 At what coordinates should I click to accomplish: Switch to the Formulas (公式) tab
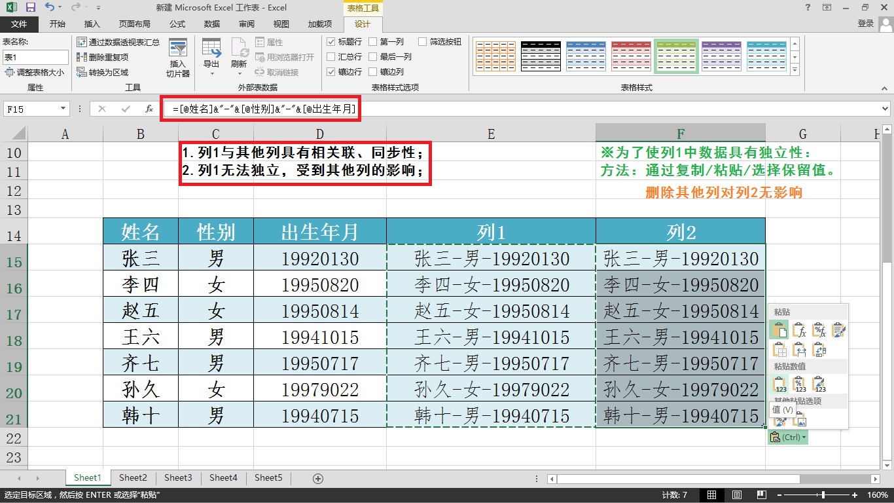pos(177,24)
